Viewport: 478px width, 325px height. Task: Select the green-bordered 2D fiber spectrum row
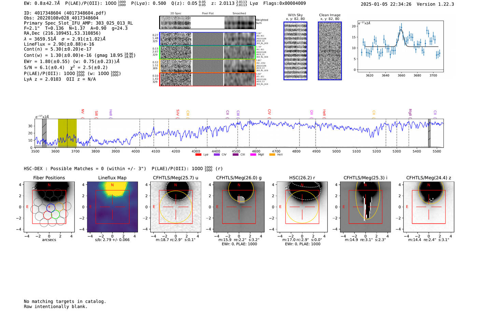tap(208, 53)
